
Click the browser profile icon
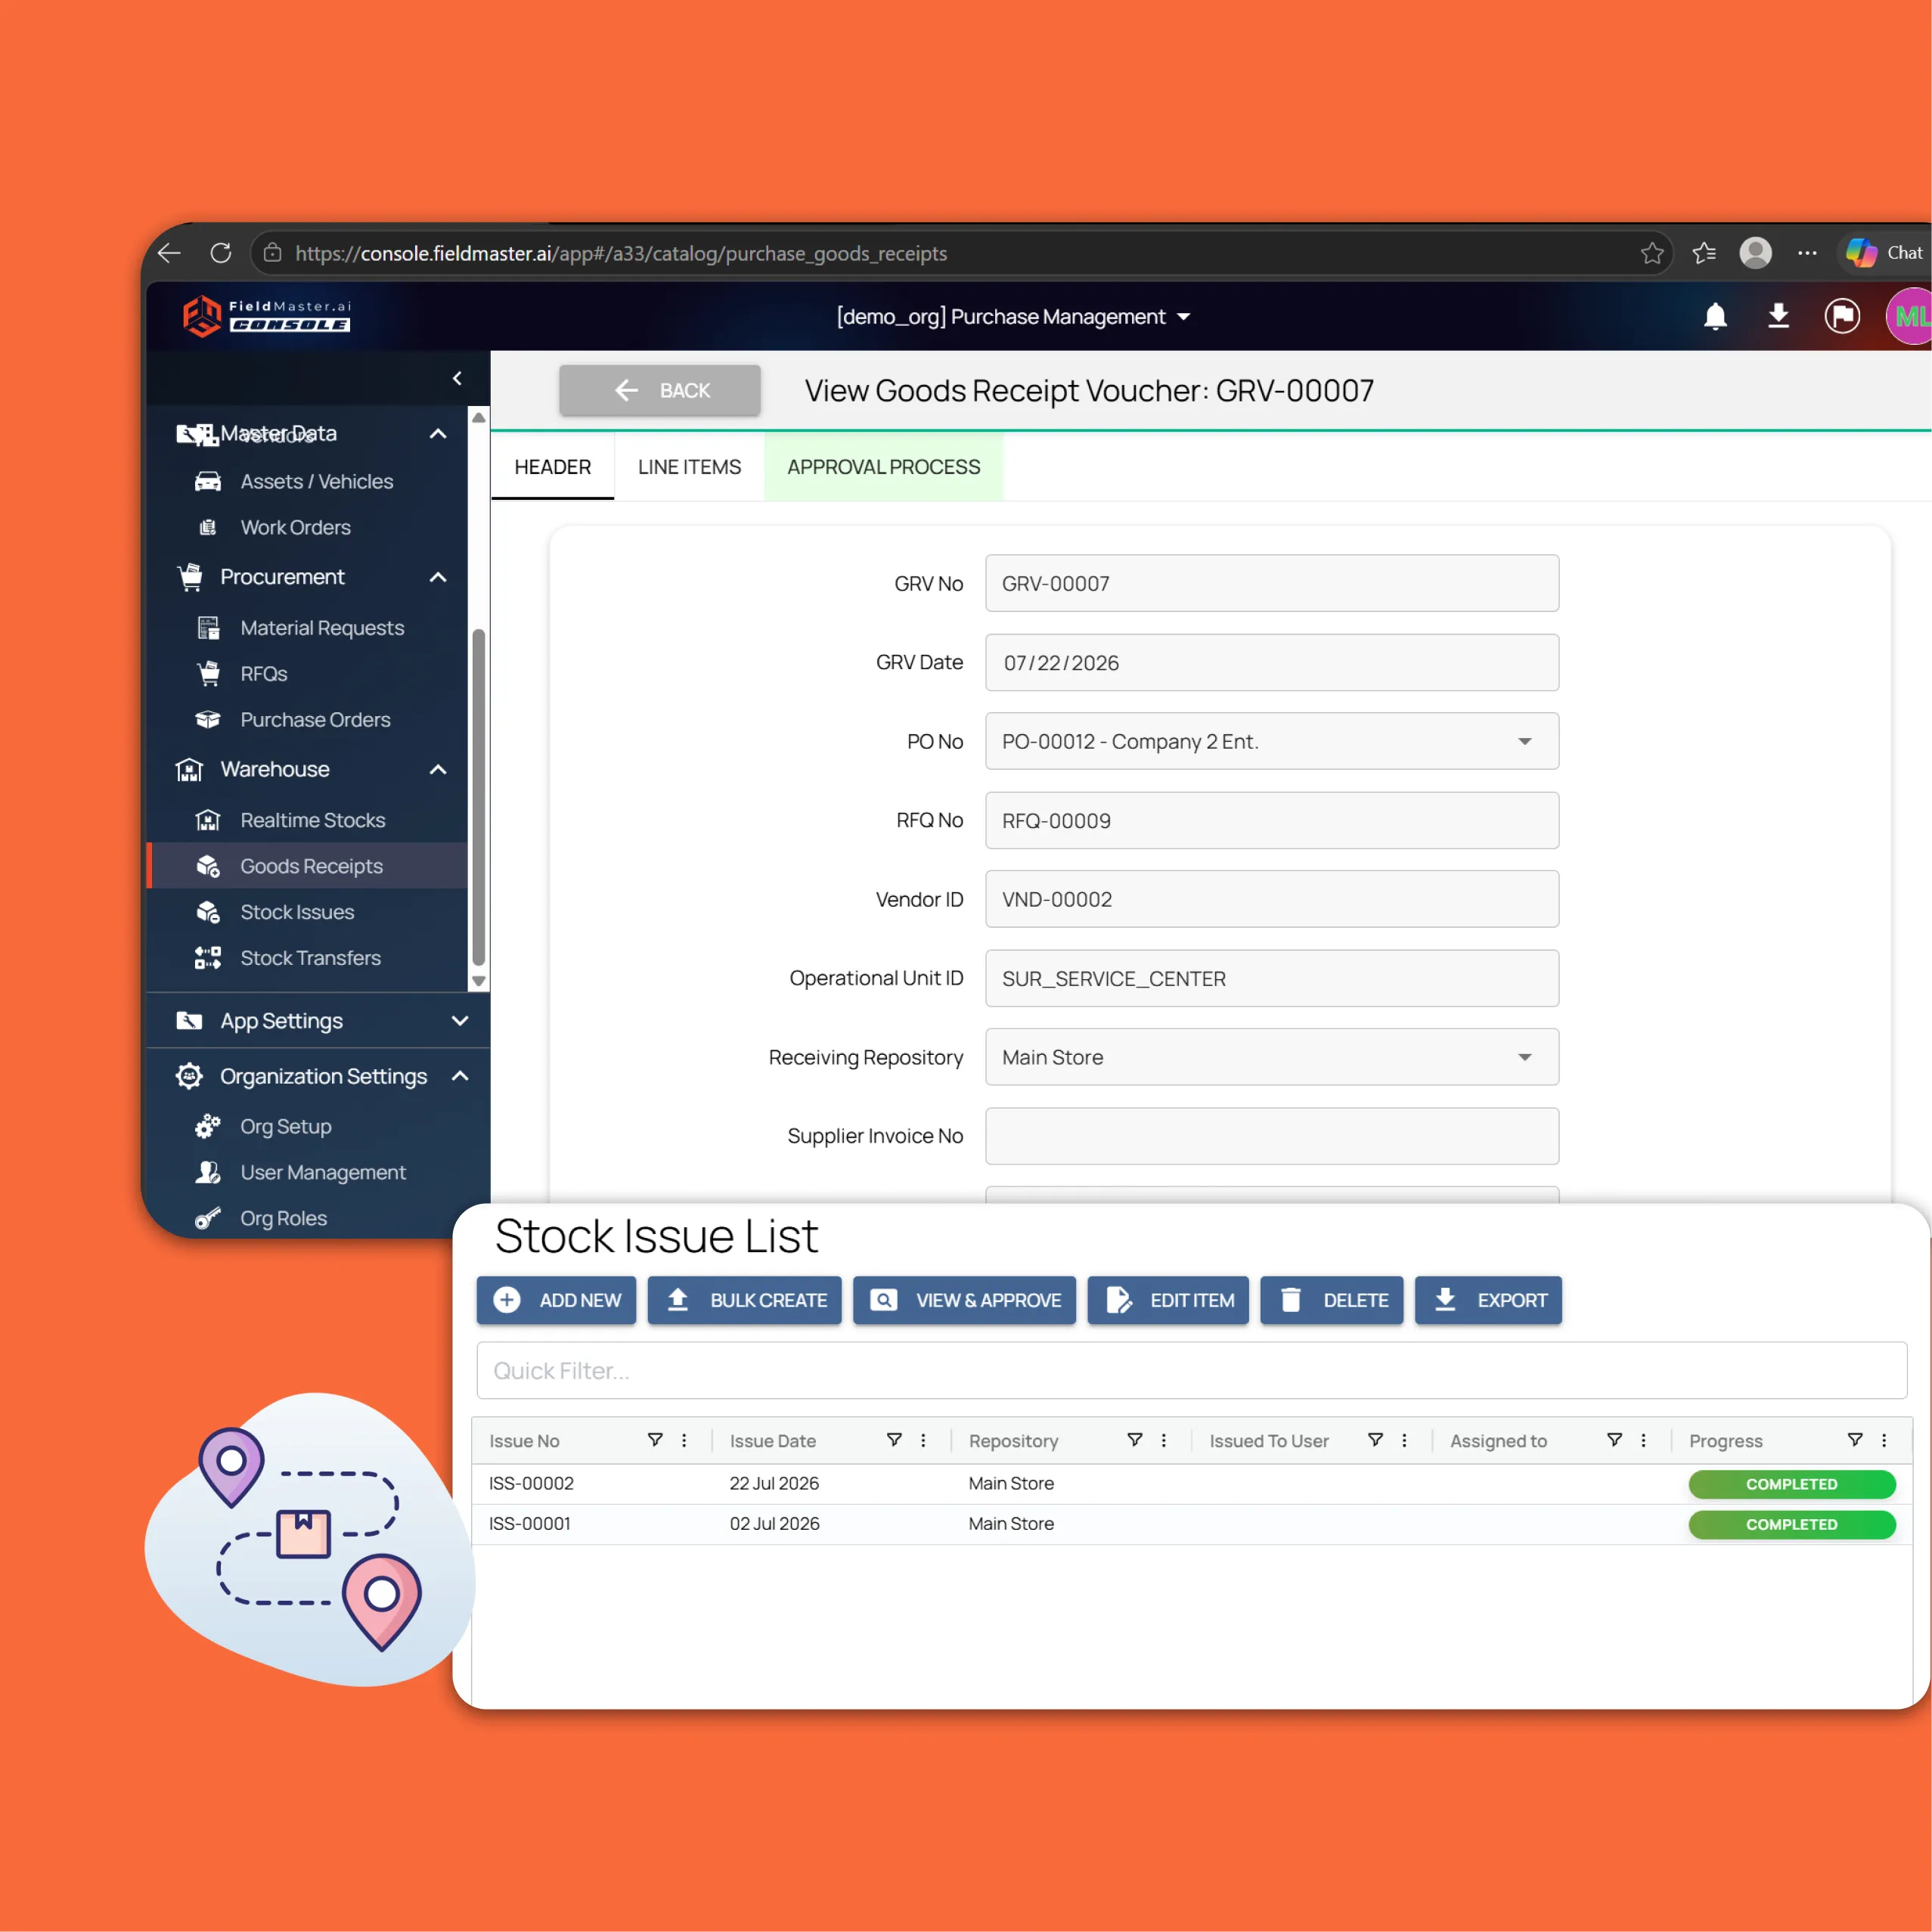(x=1756, y=253)
